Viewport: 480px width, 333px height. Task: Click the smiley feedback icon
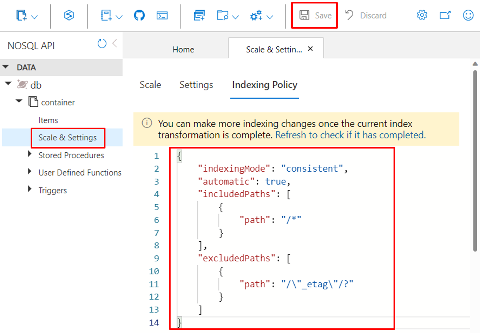pyautogui.click(x=468, y=15)
